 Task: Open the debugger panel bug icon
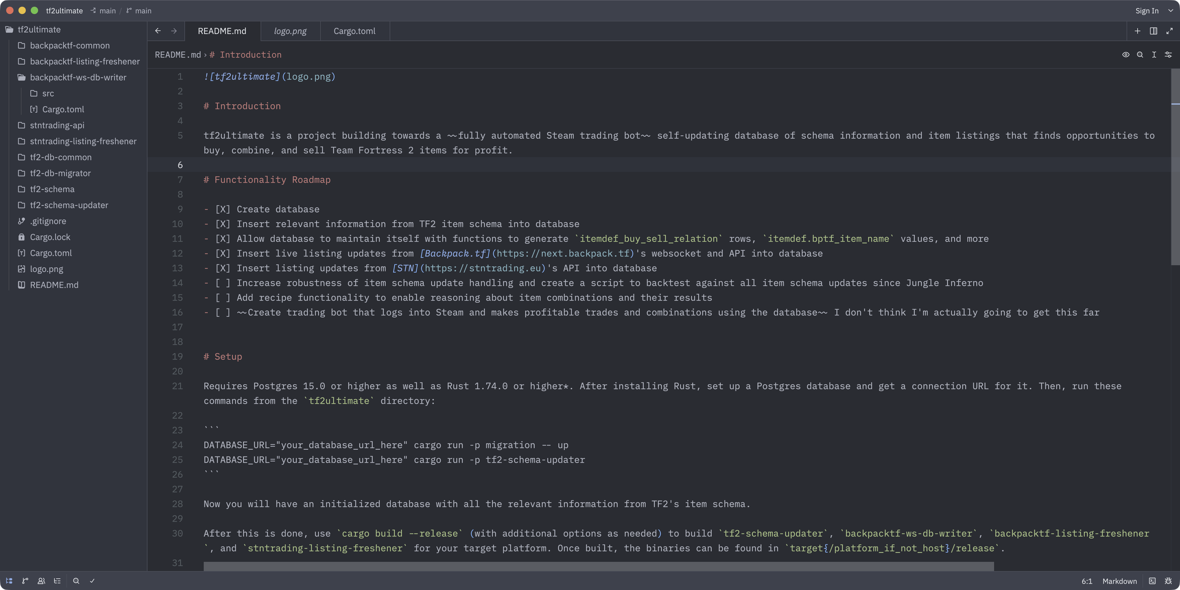tap(1168, 581)
